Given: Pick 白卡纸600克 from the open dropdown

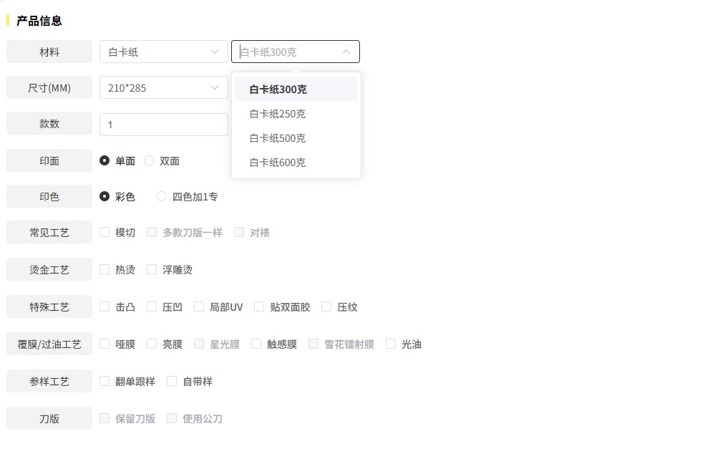Looking at the screenshot, I should tap(277, 163).
